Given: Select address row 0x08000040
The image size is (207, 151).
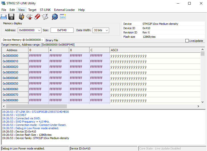Looking at the screenshot, I should (15, 78).
